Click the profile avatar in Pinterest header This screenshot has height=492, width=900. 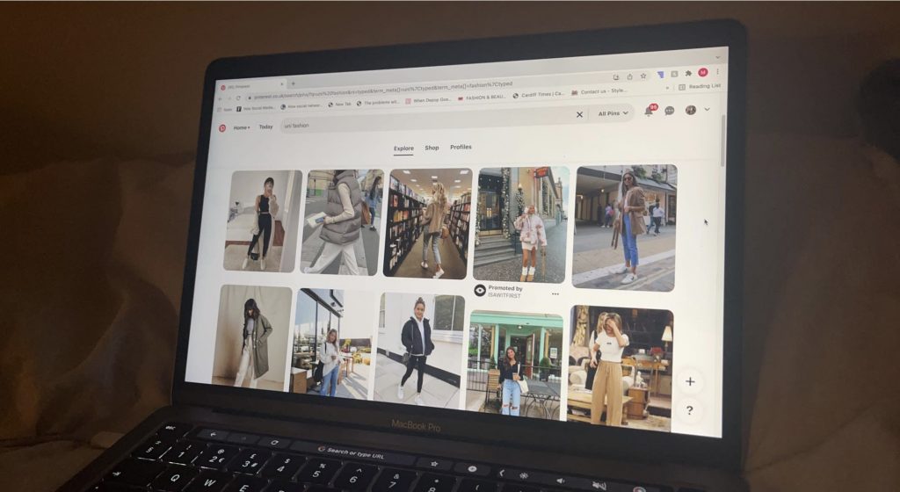tap(691, 110)
